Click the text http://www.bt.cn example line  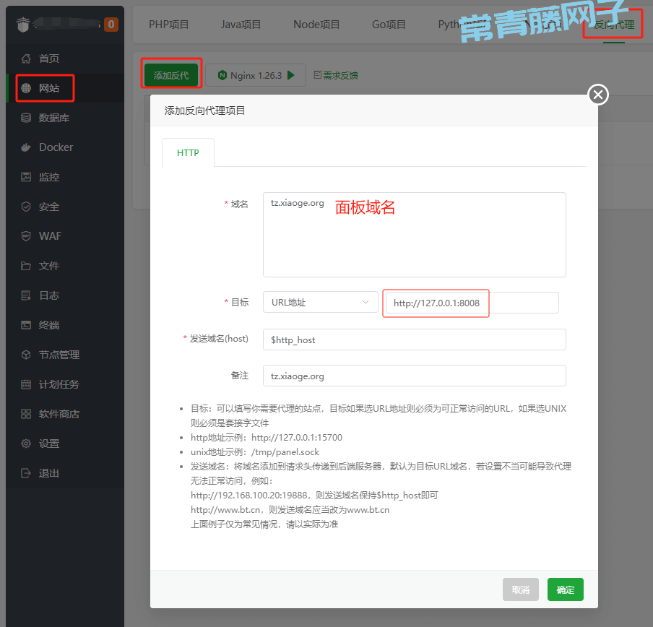coord(290,510)
